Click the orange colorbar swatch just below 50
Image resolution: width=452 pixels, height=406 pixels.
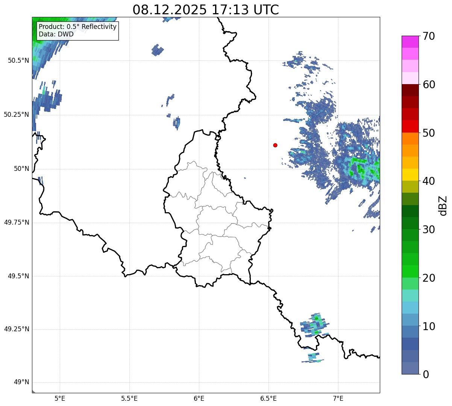(410, 139)
